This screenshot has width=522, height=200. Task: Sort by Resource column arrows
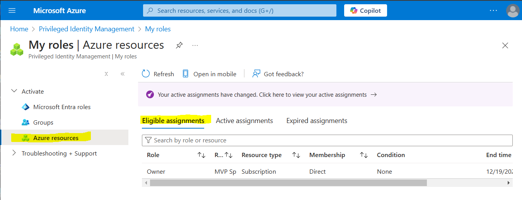point(229,155)
